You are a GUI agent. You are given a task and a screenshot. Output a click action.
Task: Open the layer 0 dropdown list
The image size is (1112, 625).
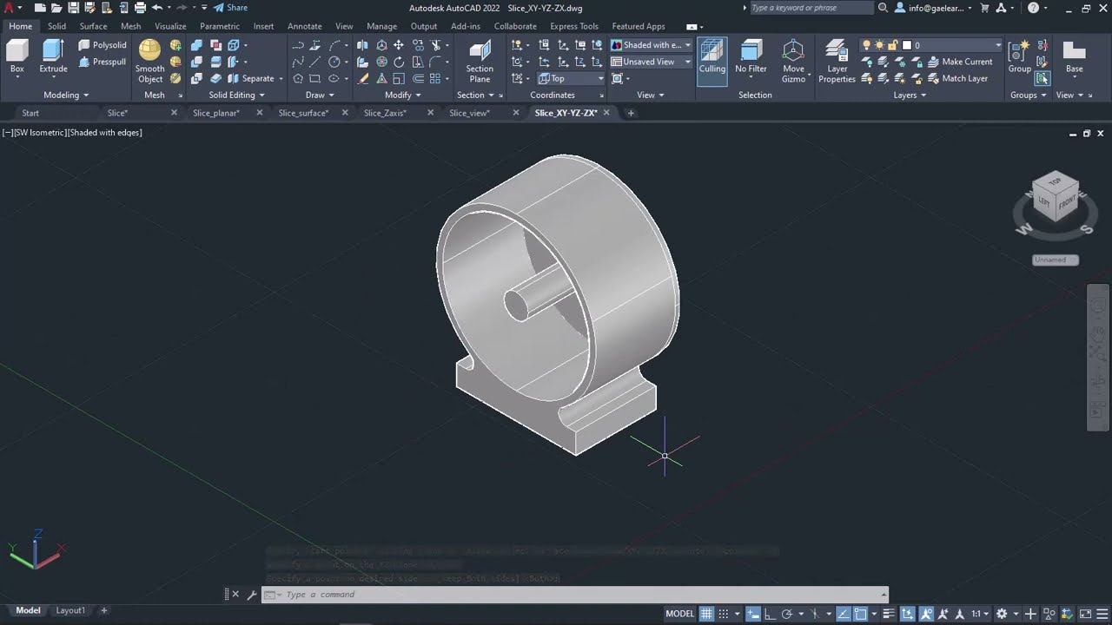(x=930, y=45)
